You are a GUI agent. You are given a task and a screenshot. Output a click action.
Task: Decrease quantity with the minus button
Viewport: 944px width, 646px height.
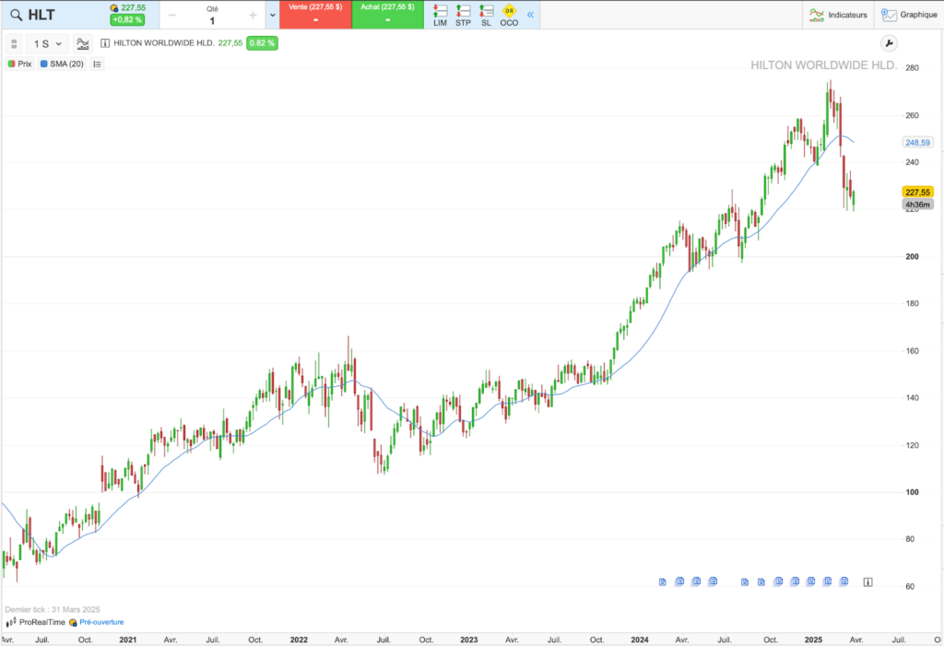click(x=172, y=15)
